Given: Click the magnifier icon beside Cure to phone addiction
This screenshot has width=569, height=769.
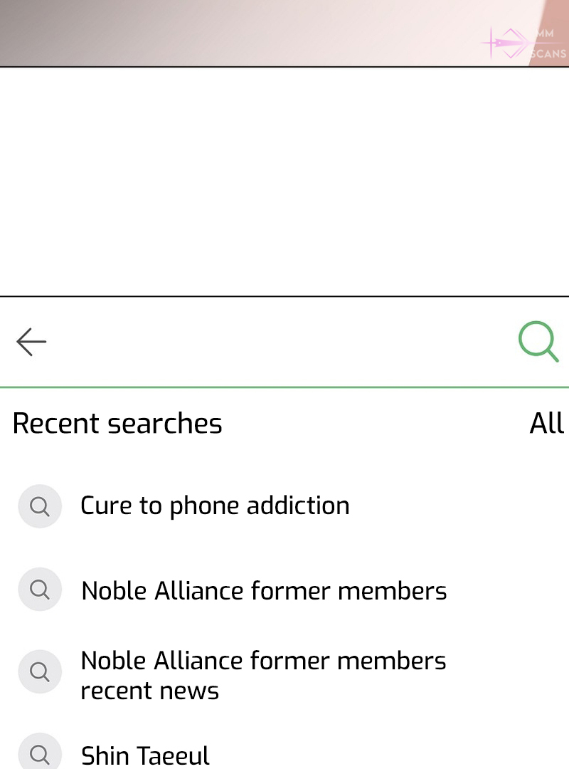Looking at the screenshot, I should pyautogui.click(x=40, y=506).
